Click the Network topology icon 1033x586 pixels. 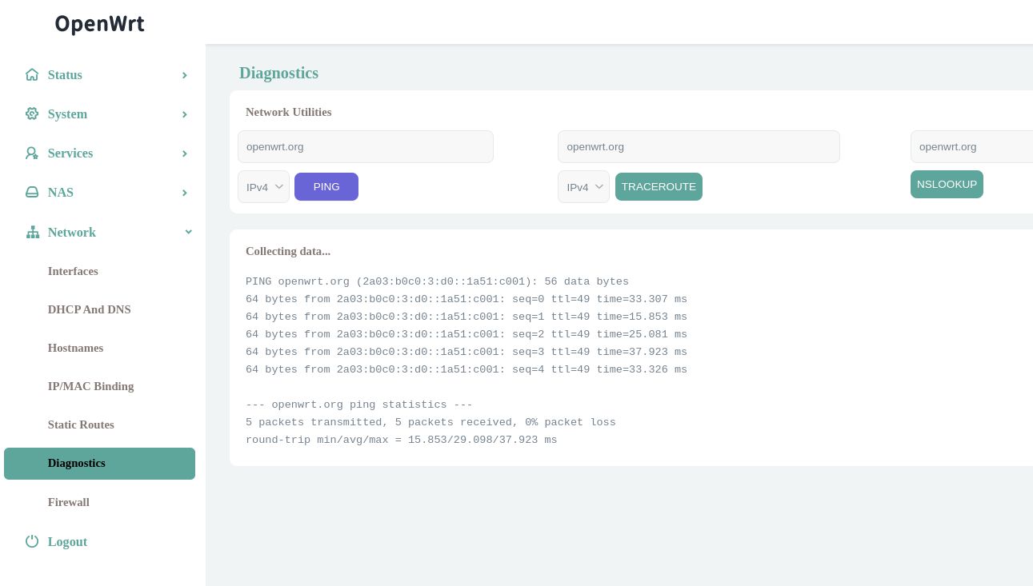coord(33,232)
